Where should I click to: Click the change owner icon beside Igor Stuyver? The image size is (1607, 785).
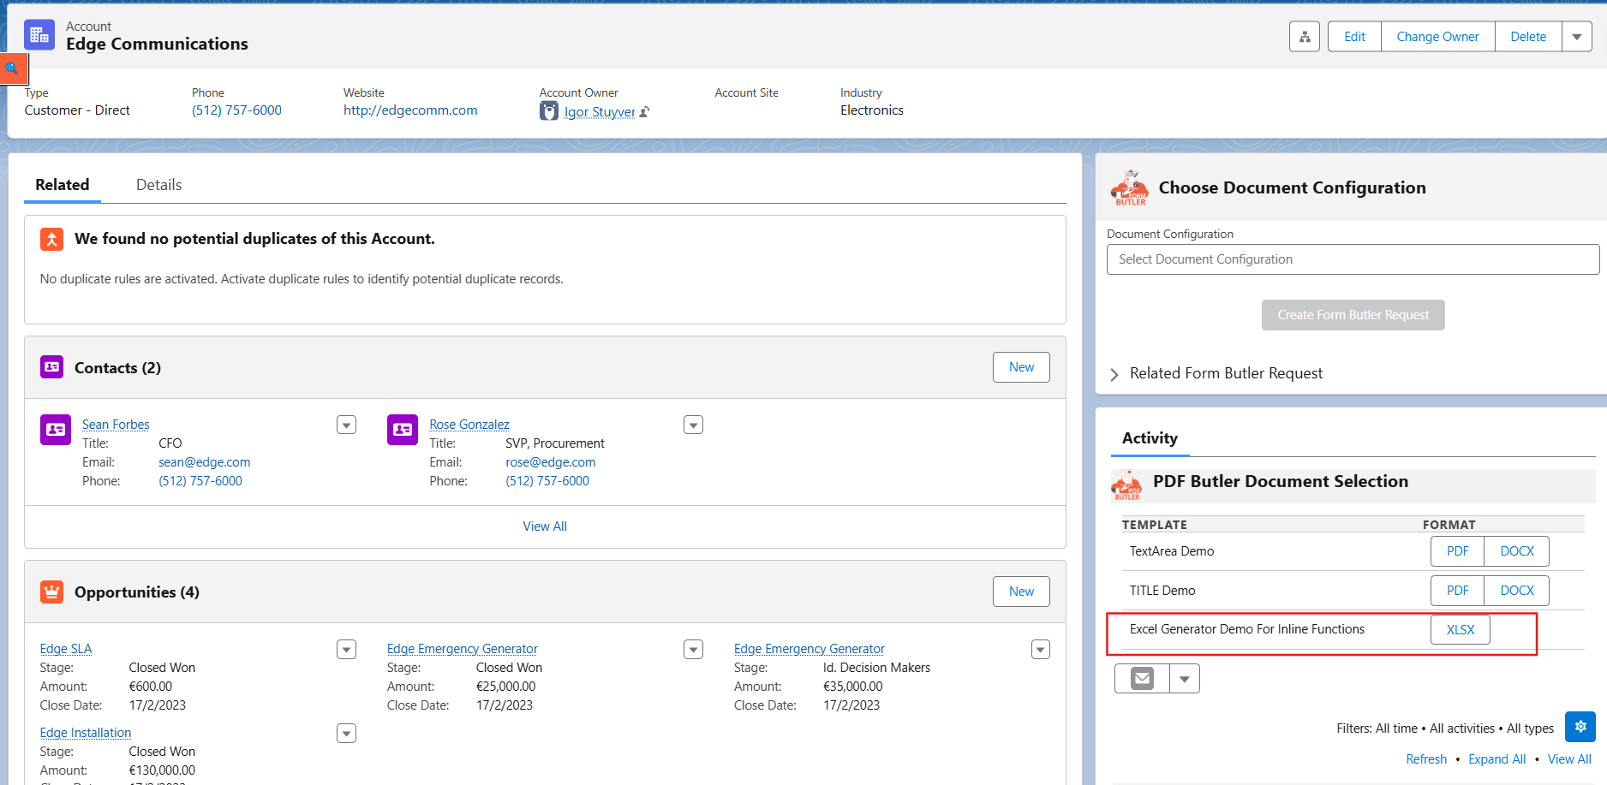(x=645, y=112)
